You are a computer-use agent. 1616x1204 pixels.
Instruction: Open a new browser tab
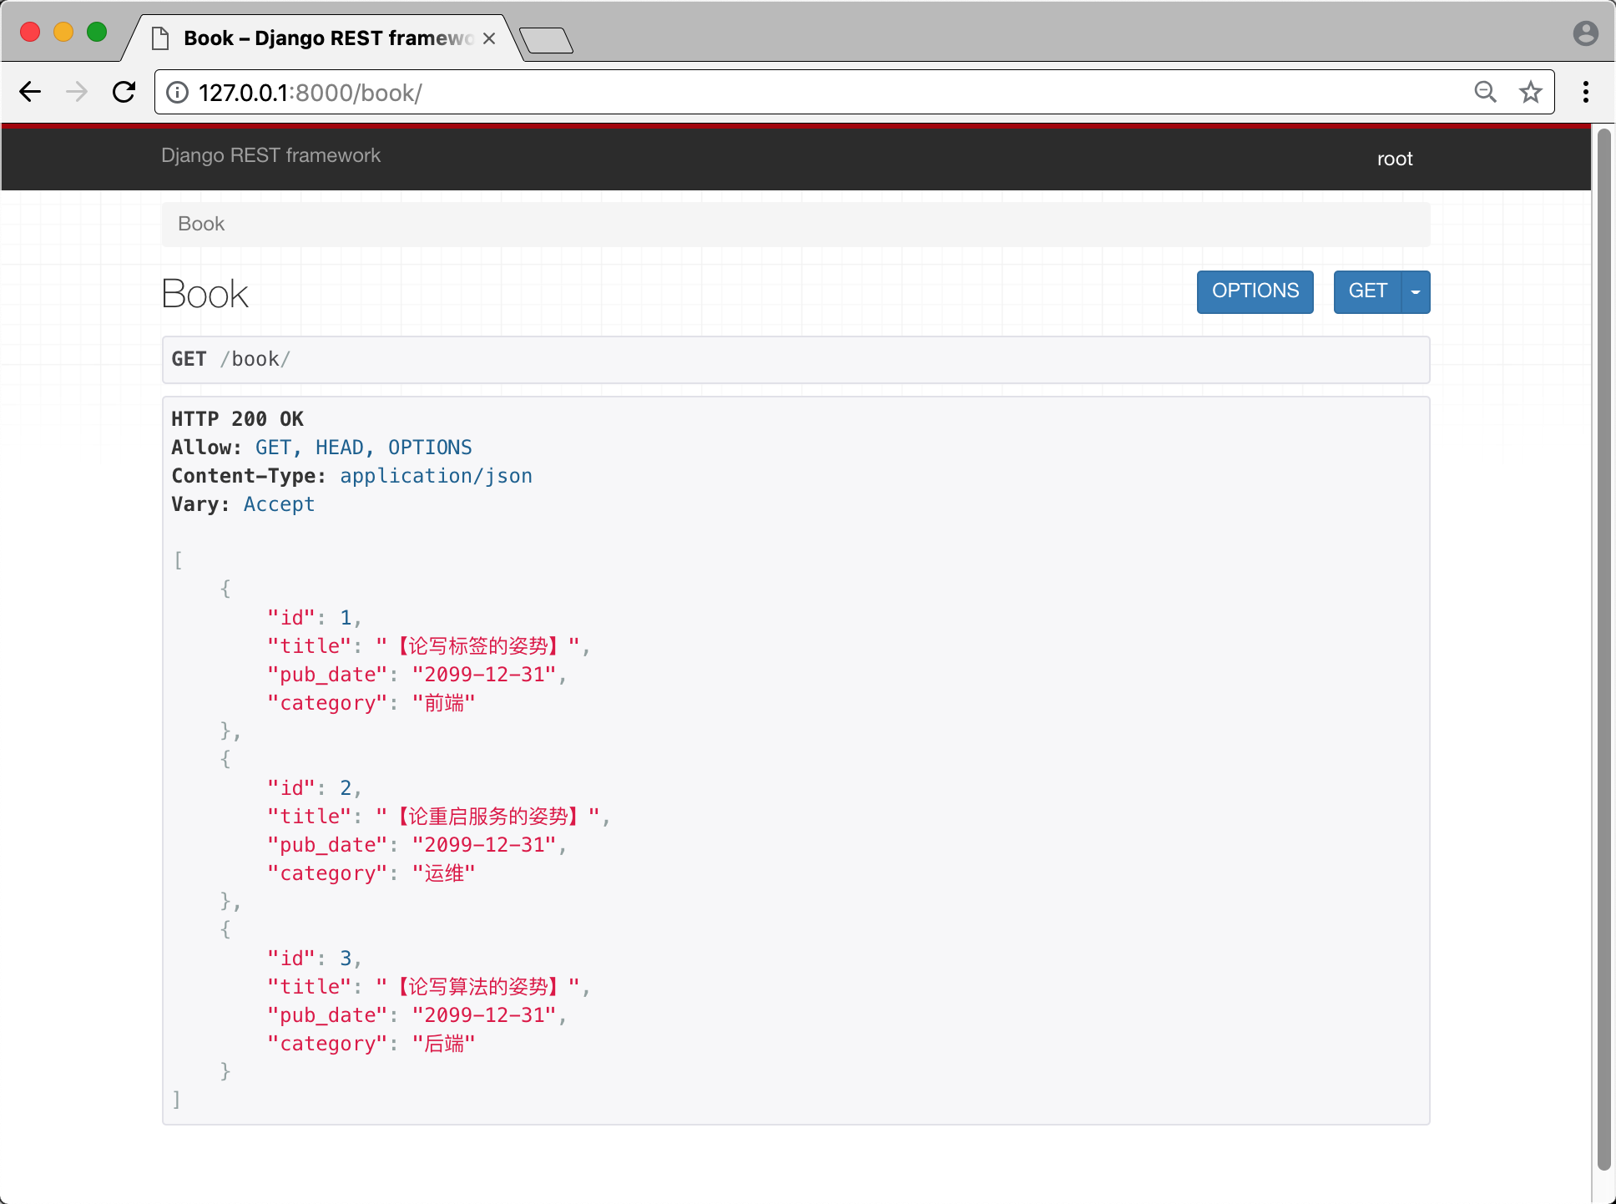pos(546,40)
